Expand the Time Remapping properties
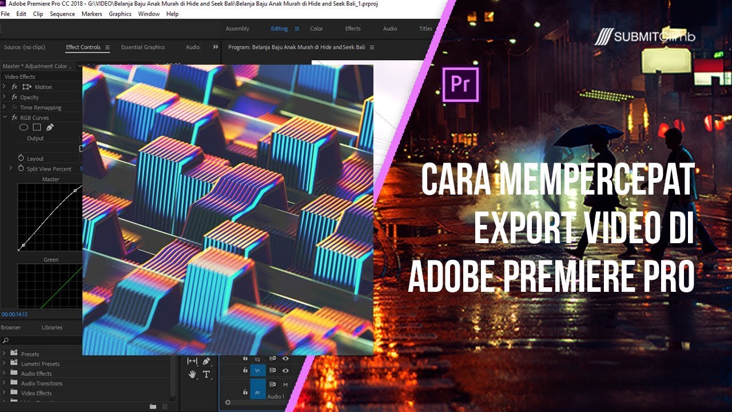732x412 pixels. coord(5,108)
